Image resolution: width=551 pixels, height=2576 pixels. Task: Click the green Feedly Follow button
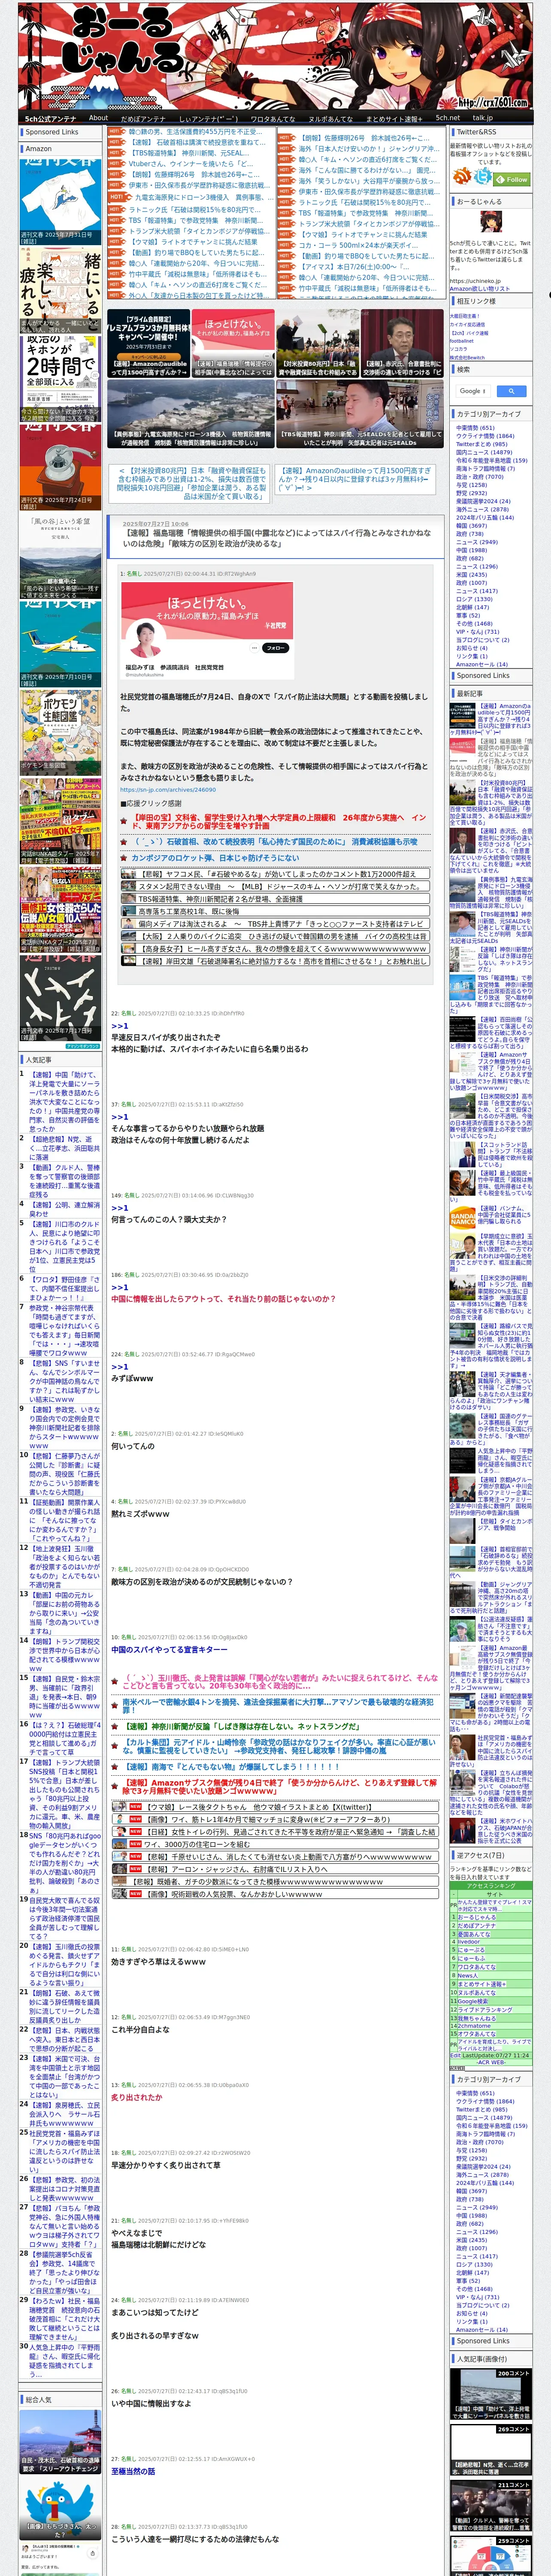[513, 180]
